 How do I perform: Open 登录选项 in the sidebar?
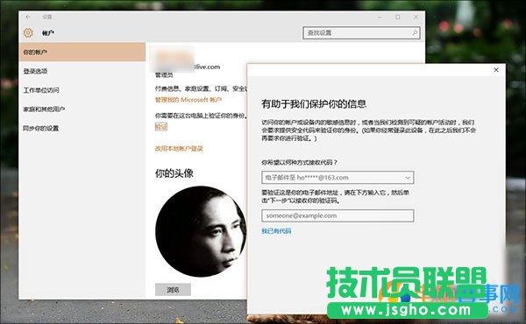click(x=82, y=71)
